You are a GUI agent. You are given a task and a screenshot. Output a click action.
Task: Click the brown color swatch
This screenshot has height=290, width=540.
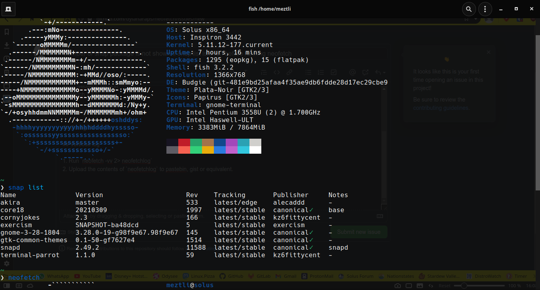pos(208,143)
